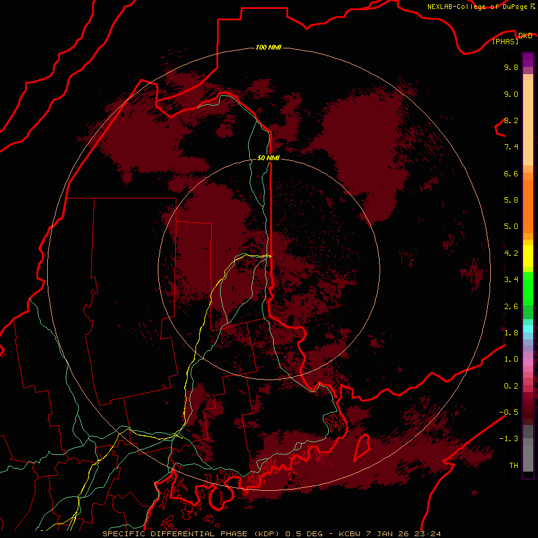
Task: Click the 9.8 value on the color scale
Action: (x=511, y=67)
